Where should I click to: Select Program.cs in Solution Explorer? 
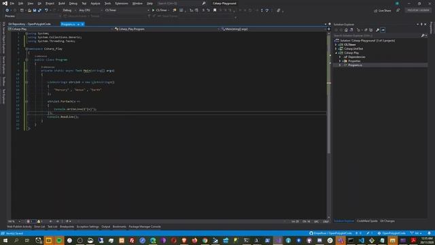coord(355,65)
